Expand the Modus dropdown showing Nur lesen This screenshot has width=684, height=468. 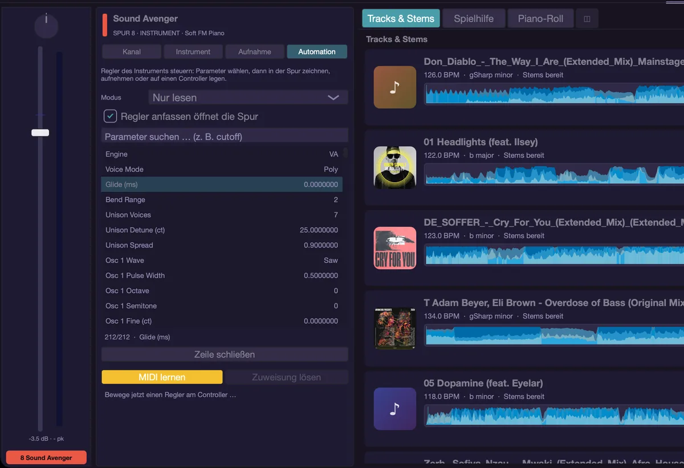tap(248, 97)
